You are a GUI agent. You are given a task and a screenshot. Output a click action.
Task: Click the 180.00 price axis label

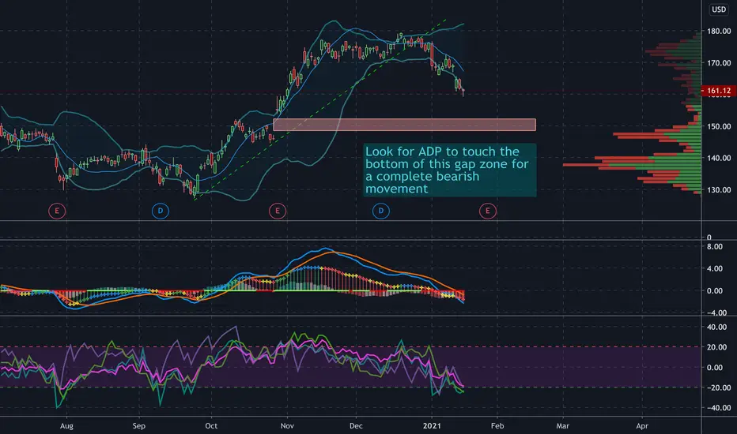click(x=719, y=31)
